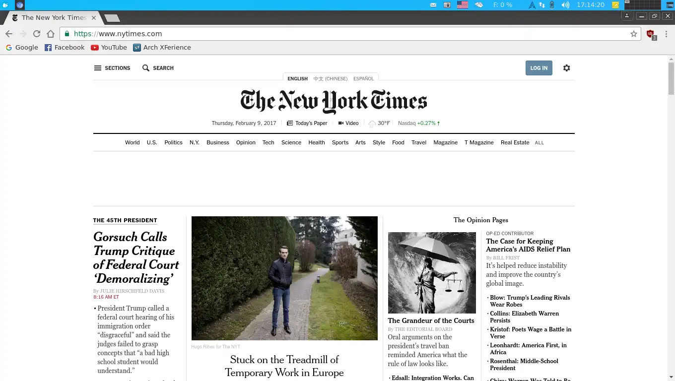Click the volume speaker tray icon
The image size is (675, 381).
[x=565, y=5]
